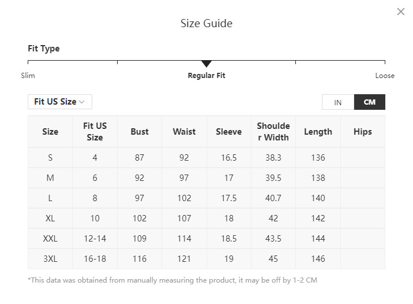Click the Hips column header
Viewport: 413px width, 304px height.
pos(363,132)
